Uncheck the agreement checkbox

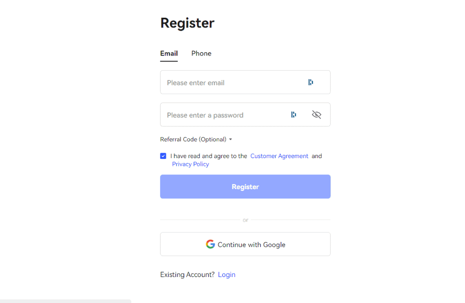pyautogui.click(x=163, y=156)
